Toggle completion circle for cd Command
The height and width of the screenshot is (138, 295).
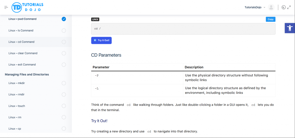[64, 42]
